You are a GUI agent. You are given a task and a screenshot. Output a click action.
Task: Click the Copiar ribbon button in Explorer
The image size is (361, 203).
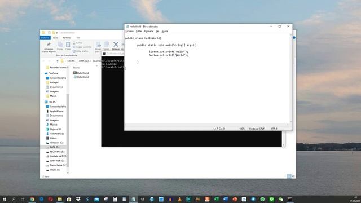(60, 46)
